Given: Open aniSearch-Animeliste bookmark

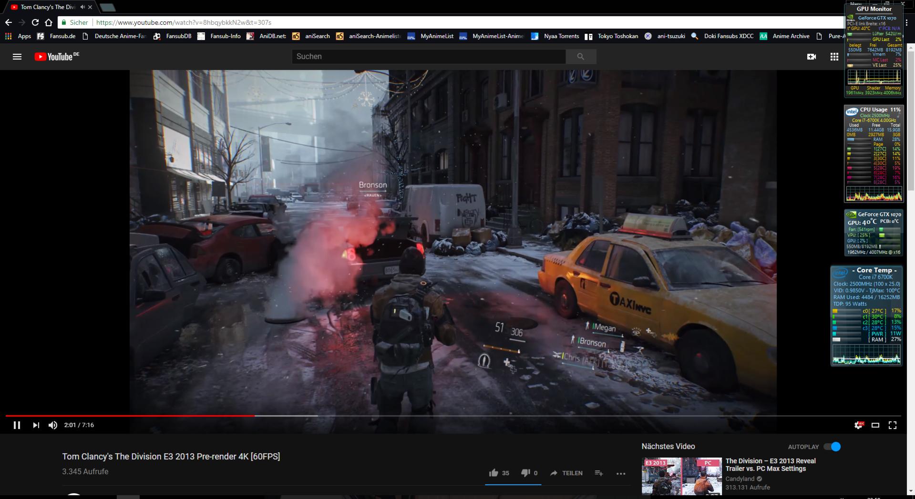Looking at the screenshot, I should tap(369, 36).
